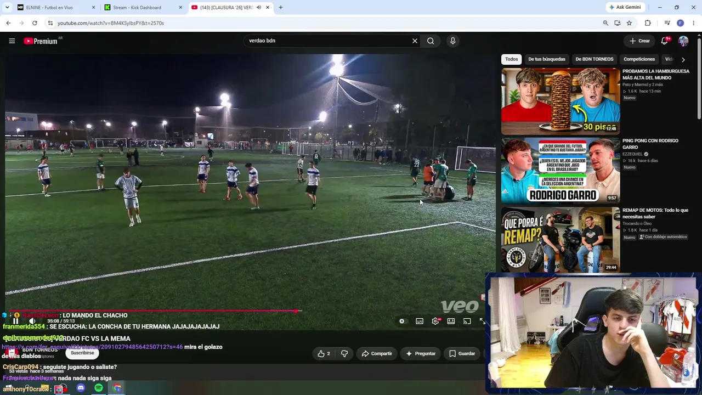Open the YouTube guide hamburger menu

pyautogui.click(x=12, y=41)
